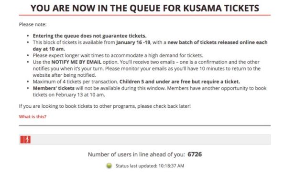Open the "What is this?" link

[x=33, y=117]
